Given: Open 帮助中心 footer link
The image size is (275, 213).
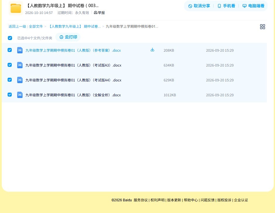Looking at the screenshot, I should coord(191,200).
